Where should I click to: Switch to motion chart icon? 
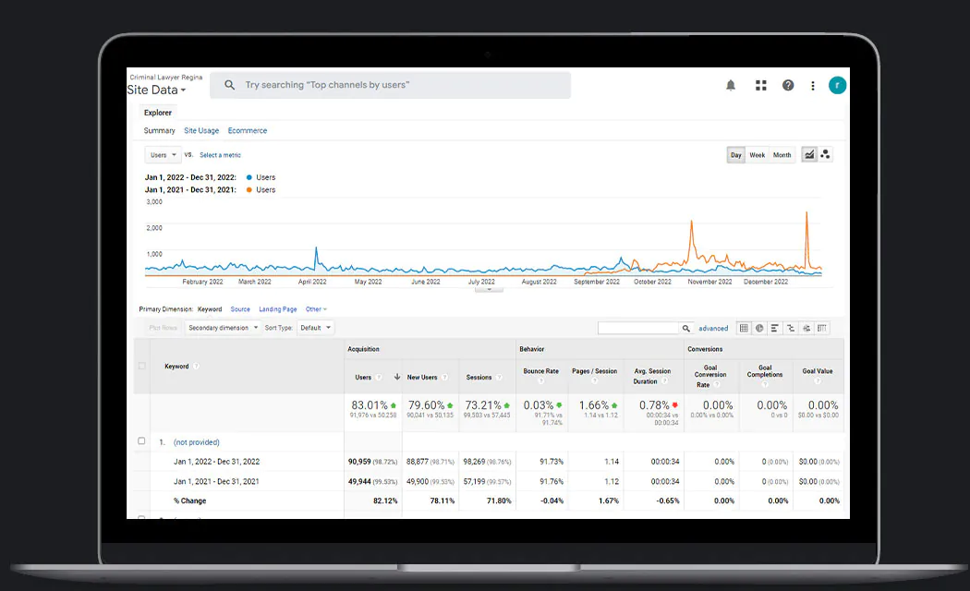826,155
